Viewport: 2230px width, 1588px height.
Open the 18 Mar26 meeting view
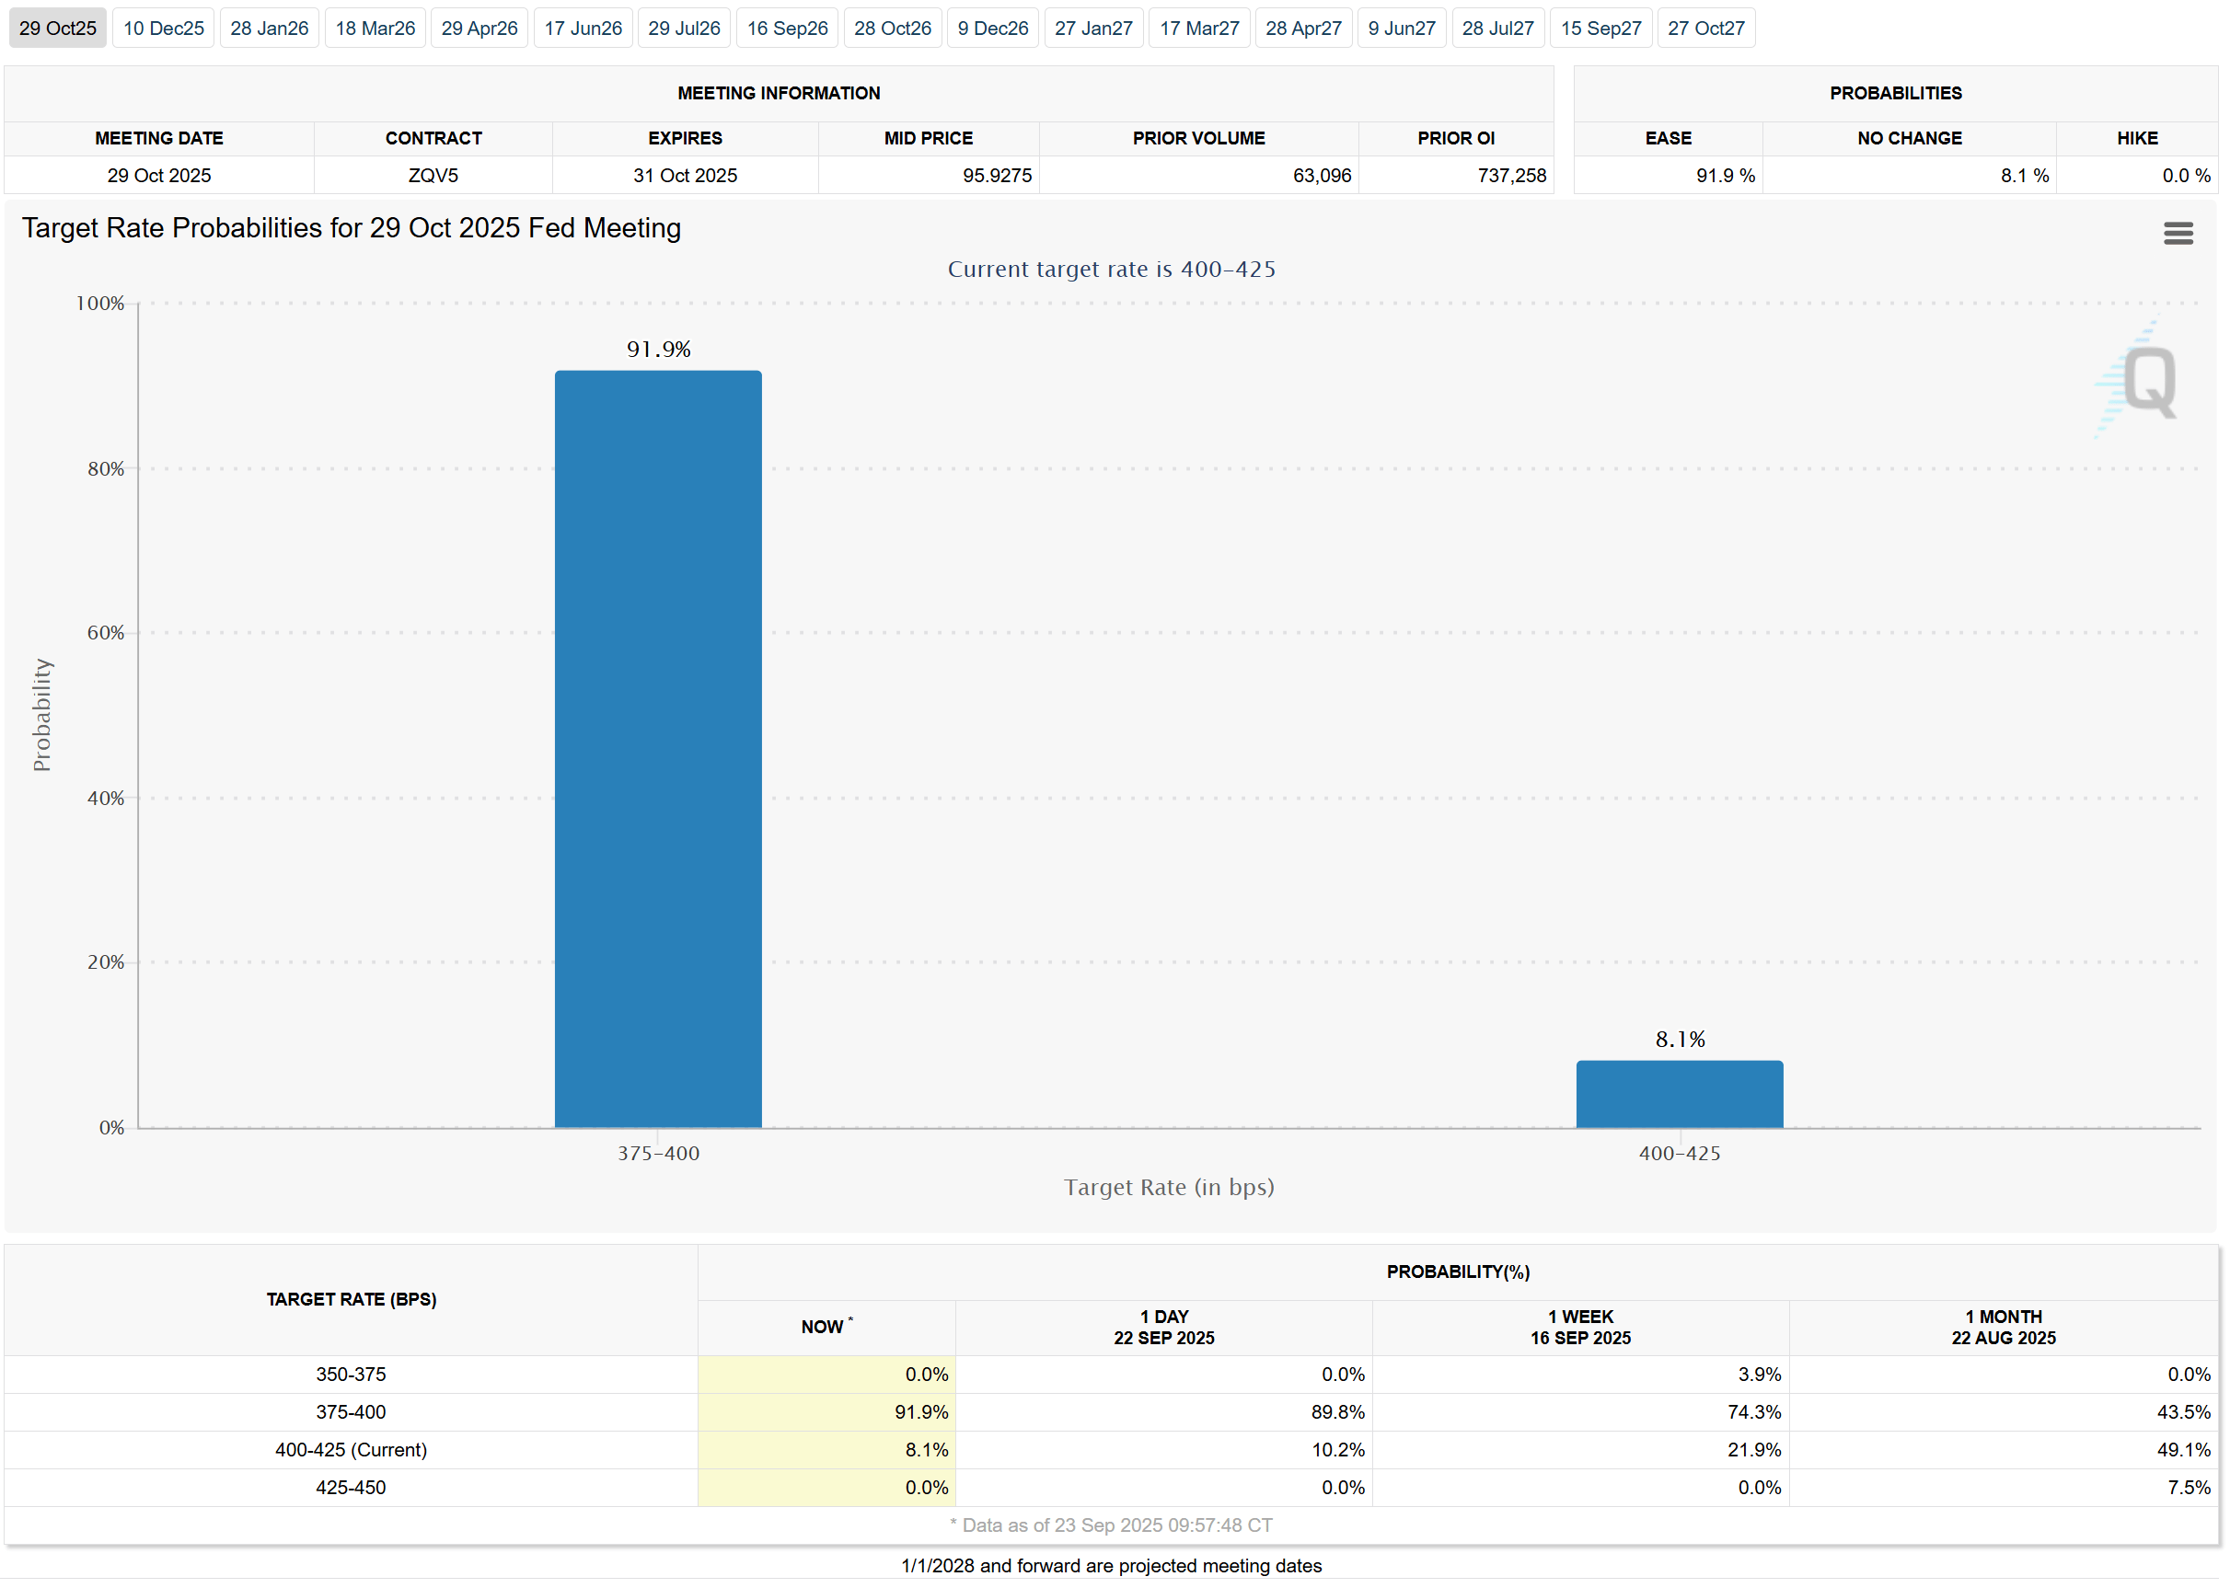click(375, 28)
